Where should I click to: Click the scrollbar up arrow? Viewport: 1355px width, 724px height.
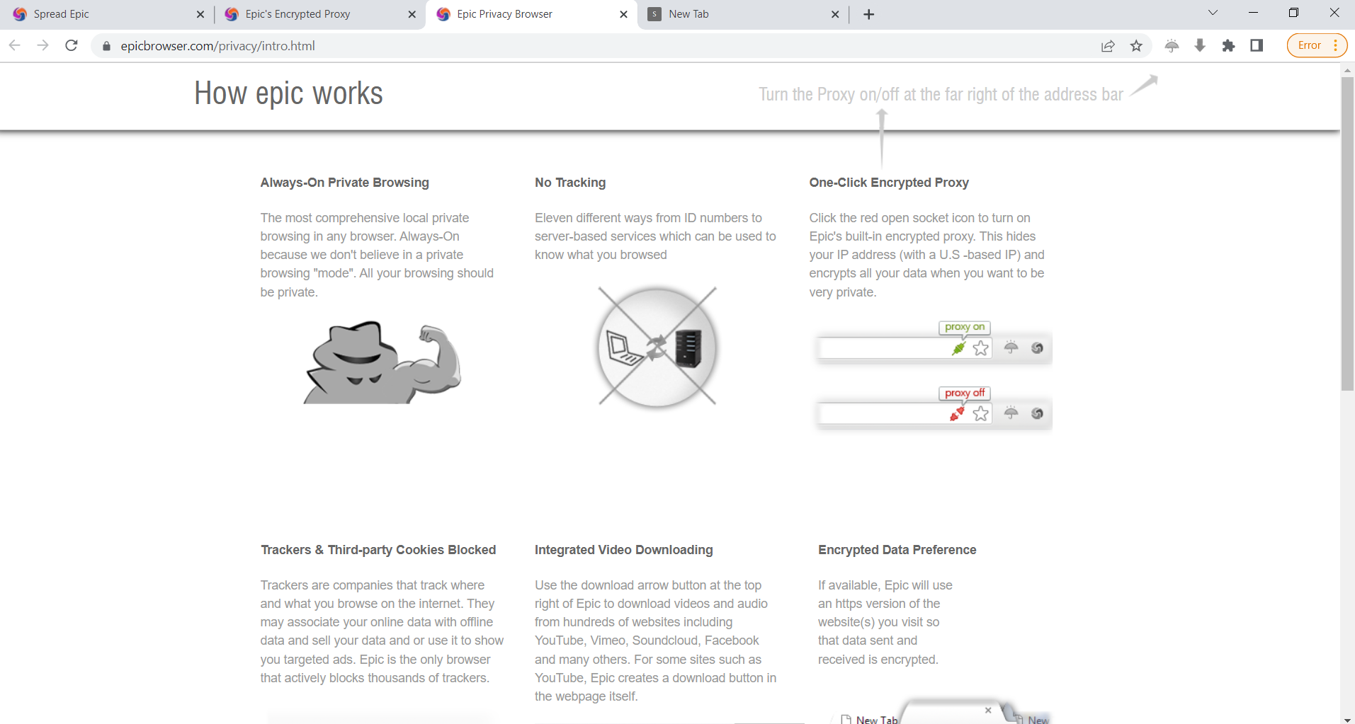coord(1347,70)
